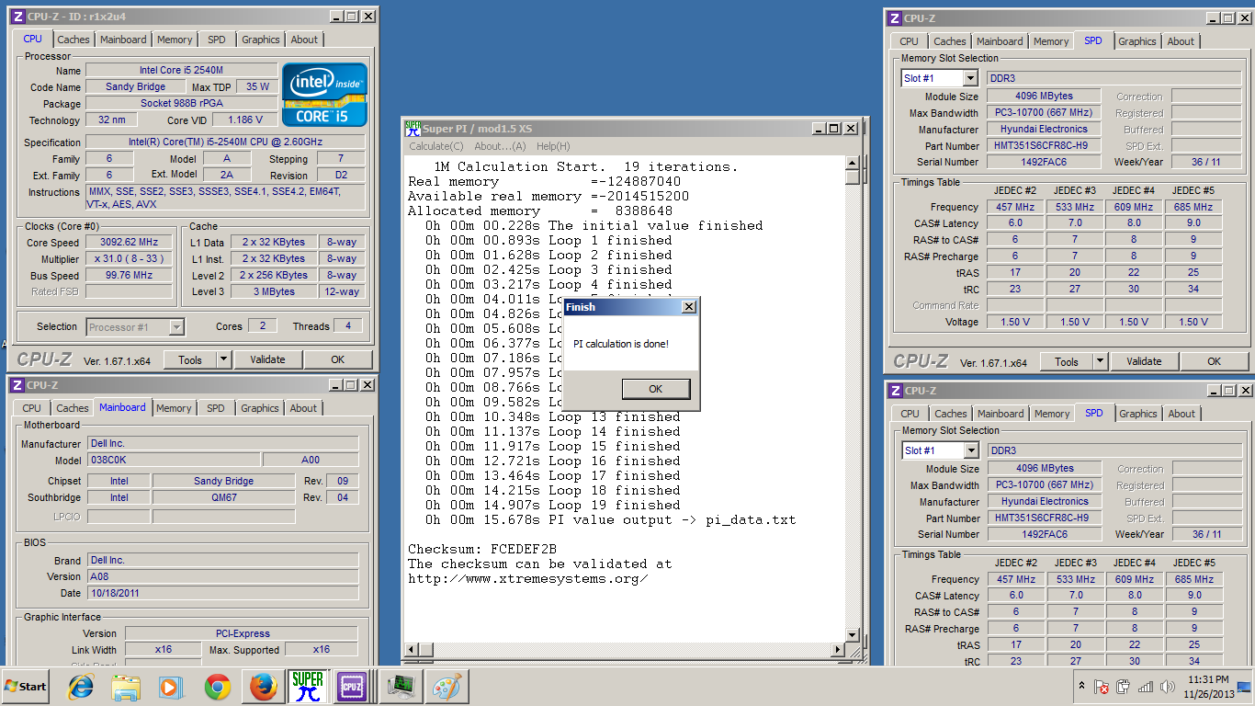Screen dimensions: 1255x706
Task: Expand the Tools dropdown arrow in upper-right SPD window
Action: (x=1100, y=361)
